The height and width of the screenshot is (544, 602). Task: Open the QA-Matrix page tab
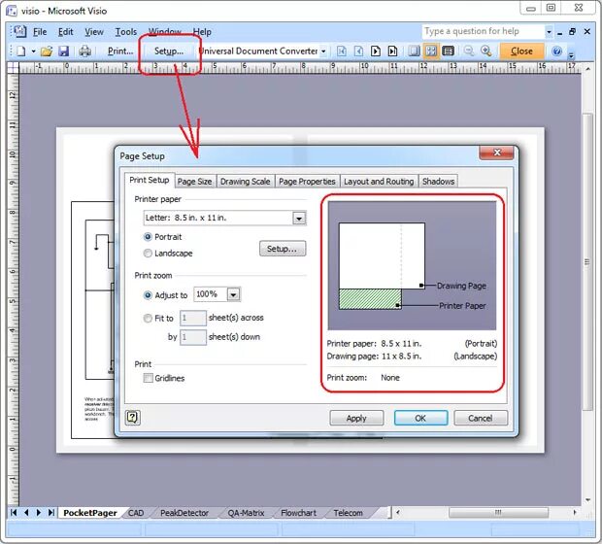[x=246, y=513]
